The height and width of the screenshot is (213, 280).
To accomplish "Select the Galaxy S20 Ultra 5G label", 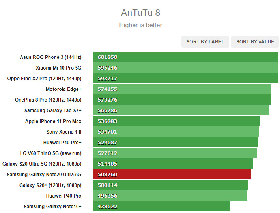I will (x=42, y=164).
